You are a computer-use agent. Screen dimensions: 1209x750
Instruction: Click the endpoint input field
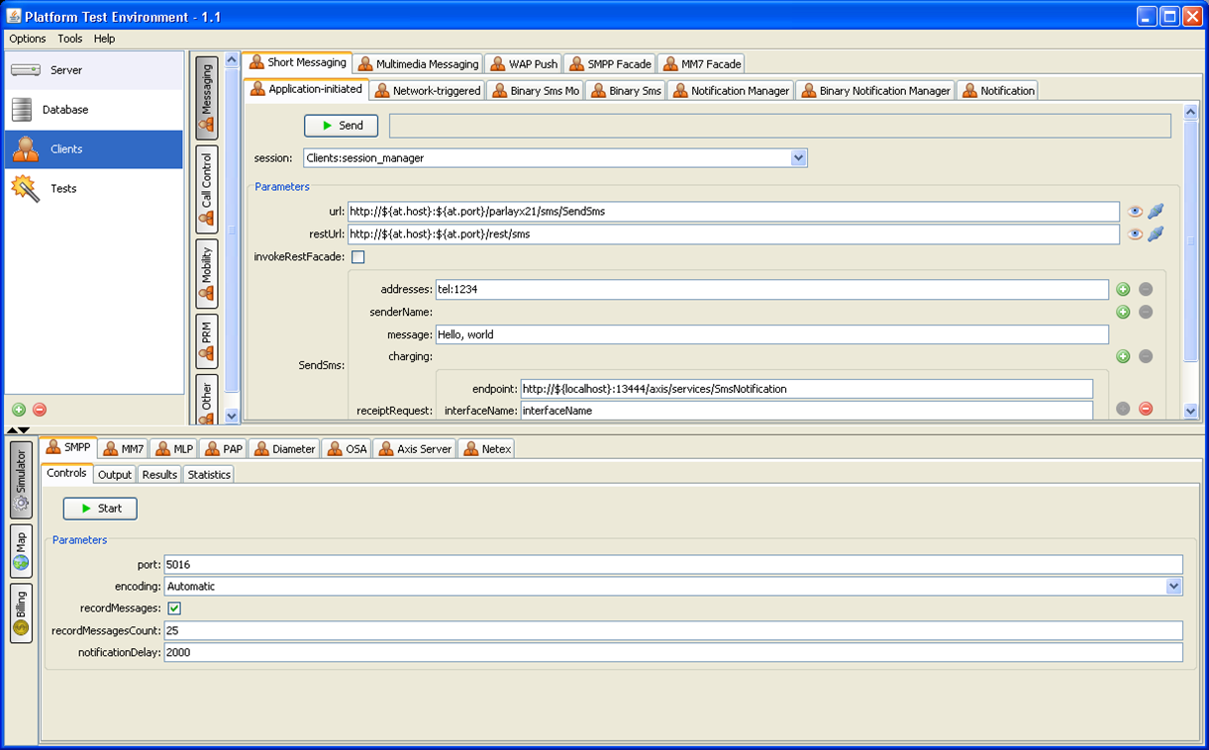[807, 389]
